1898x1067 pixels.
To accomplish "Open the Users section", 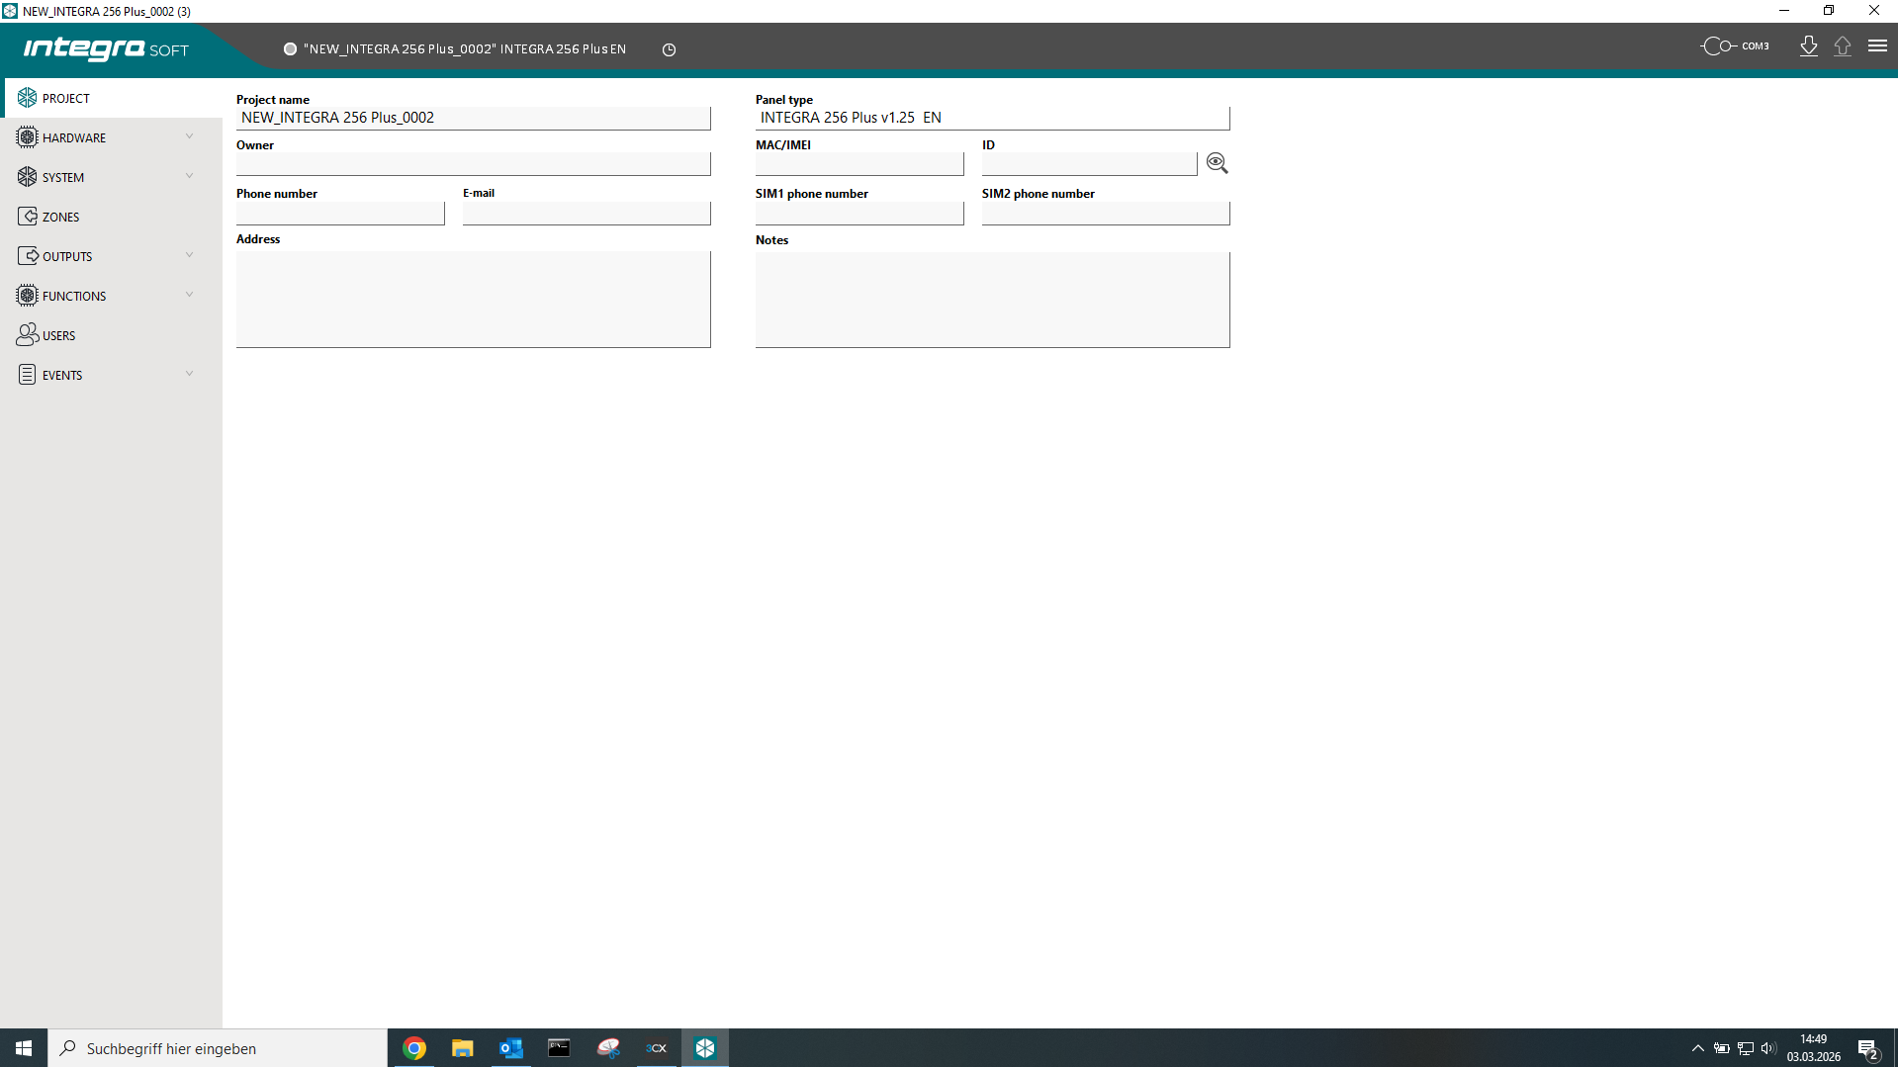I will (x=58, y=335).
